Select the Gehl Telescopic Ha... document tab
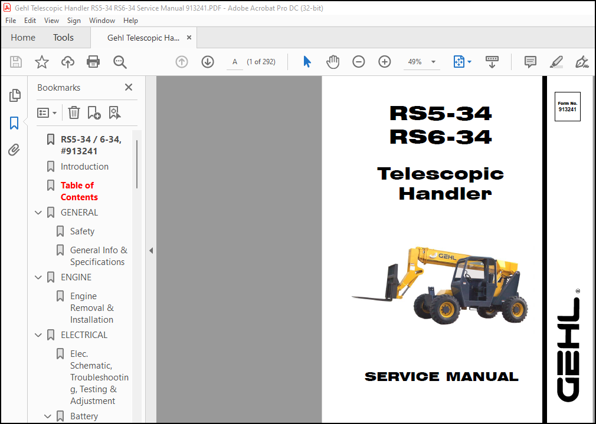Image resolution: width=596 pixels, height=424 pixels. [143, 38]
